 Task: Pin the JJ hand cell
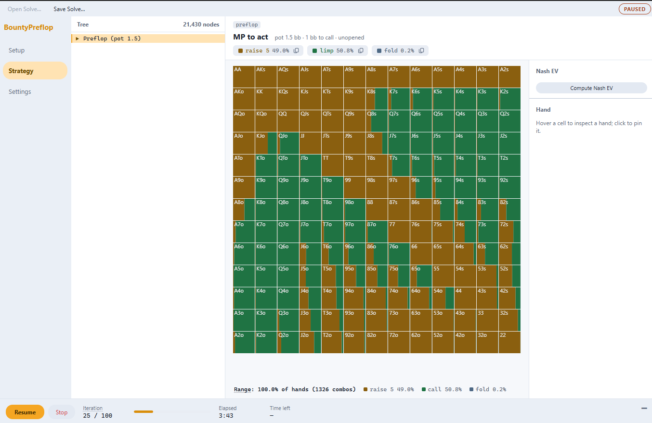click(311, 143)
